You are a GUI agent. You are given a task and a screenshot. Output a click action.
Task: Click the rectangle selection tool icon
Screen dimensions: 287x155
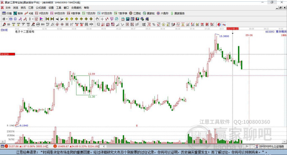tap(98, 24)
